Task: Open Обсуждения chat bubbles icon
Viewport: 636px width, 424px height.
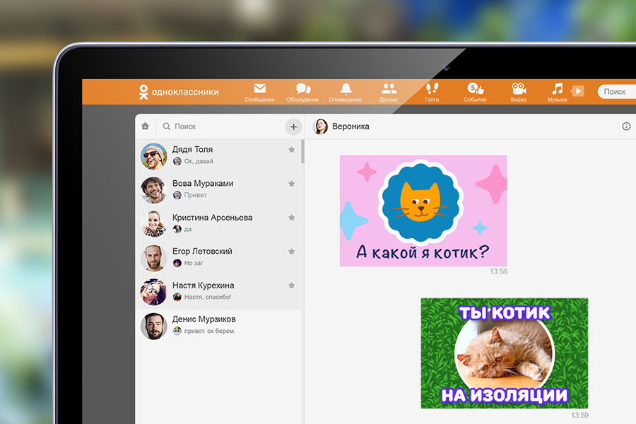Action: click(303, 88)
